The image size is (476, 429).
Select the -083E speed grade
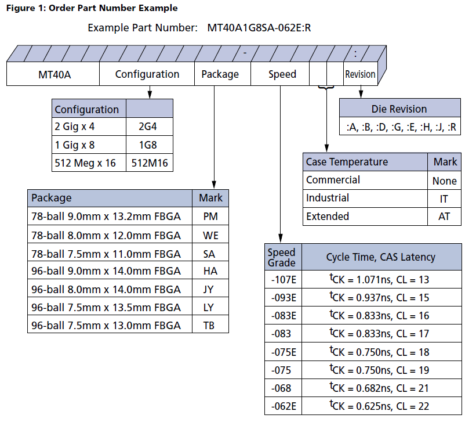pos(284,315)
